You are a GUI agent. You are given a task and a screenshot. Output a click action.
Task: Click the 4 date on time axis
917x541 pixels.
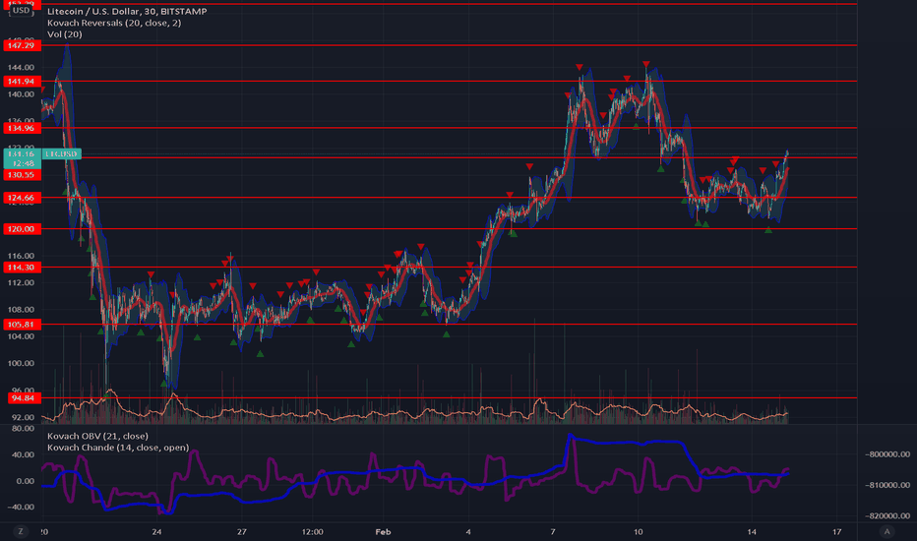(468, 531)
